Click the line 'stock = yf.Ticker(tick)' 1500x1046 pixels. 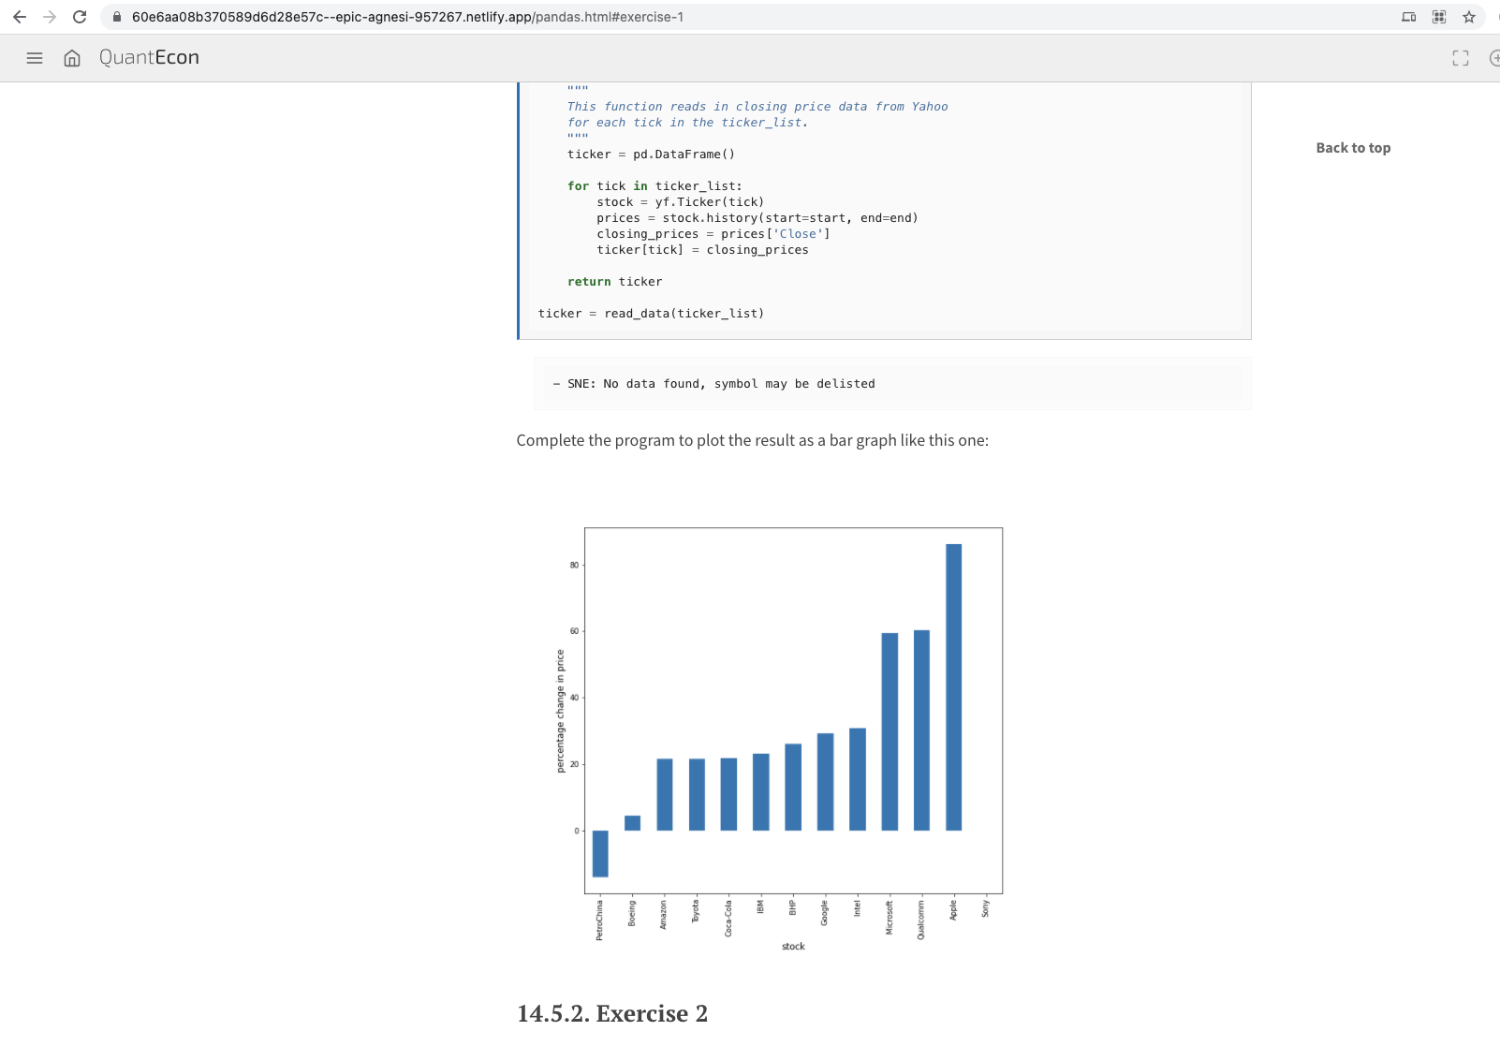[x=681, y=202]
